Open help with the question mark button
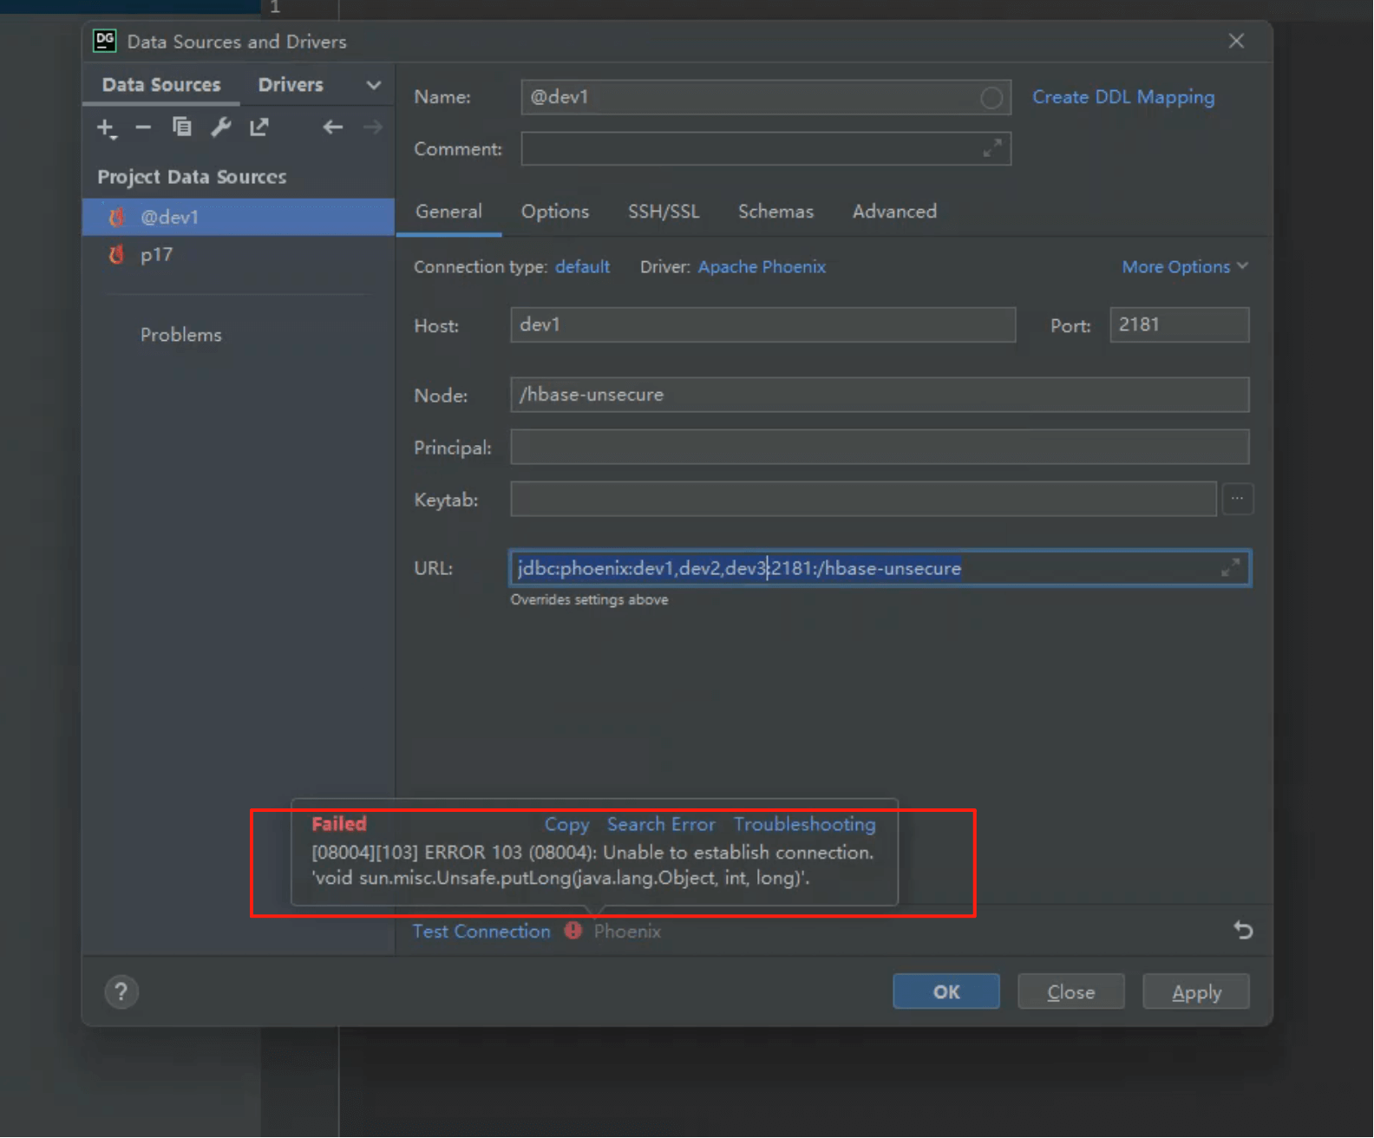The image size is (1374, 1138). pyautogui.click(x=121, y=991)
